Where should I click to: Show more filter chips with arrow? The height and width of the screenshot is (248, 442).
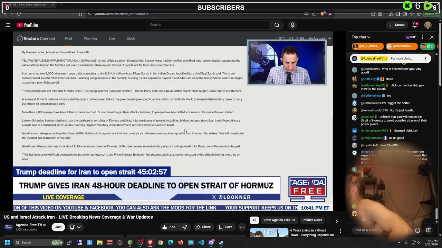pyautogui.click(x=337, y=221)
